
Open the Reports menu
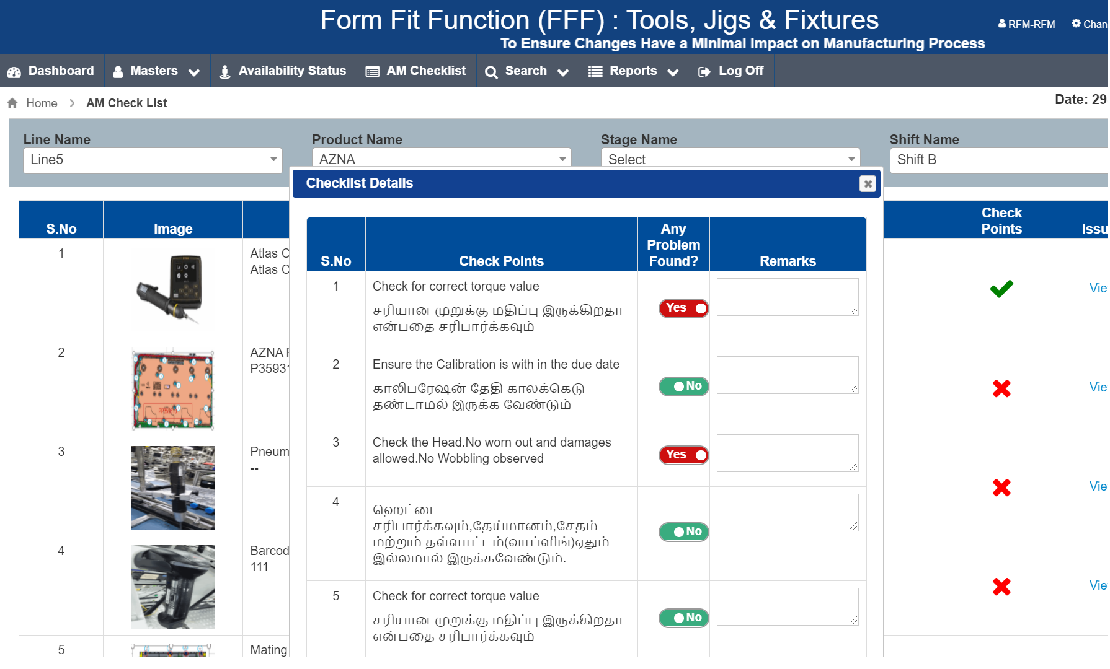tap(634, 71)
